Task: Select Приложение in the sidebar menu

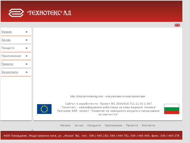Action: coord(11,56)
